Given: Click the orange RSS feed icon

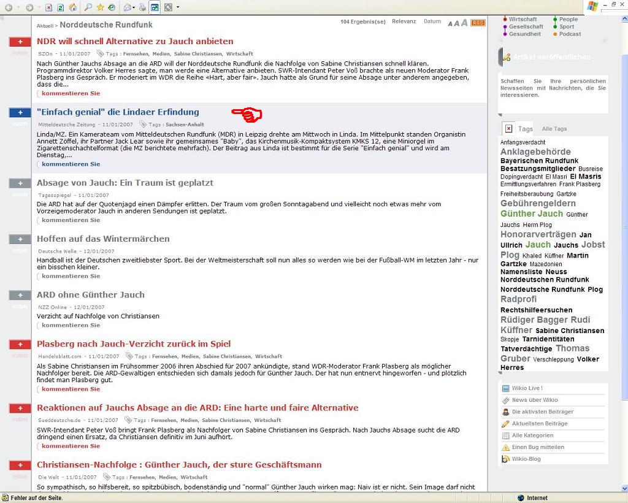Looking at the screenshot, I should [477, 23].
